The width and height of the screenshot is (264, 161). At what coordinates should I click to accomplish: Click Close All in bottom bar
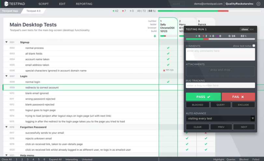coord(7,159)
